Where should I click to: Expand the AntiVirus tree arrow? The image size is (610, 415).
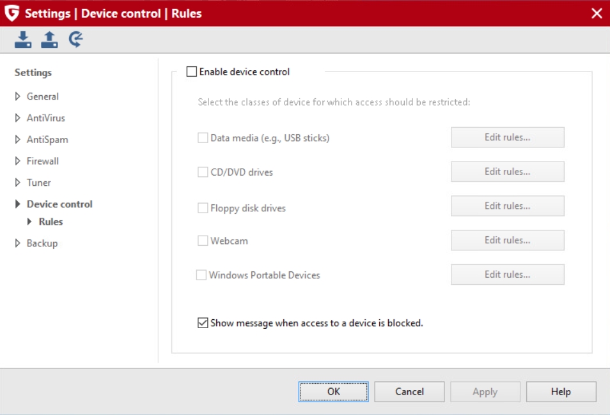coord(17,117)
